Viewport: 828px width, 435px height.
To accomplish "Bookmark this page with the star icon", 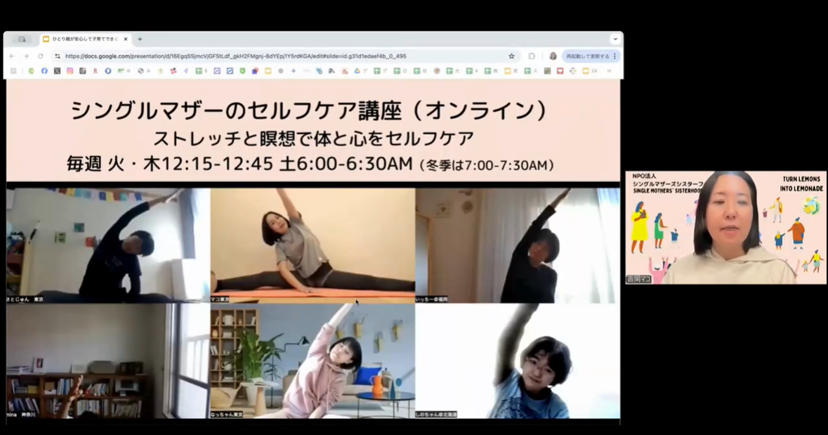I will (x=511, y=56).
